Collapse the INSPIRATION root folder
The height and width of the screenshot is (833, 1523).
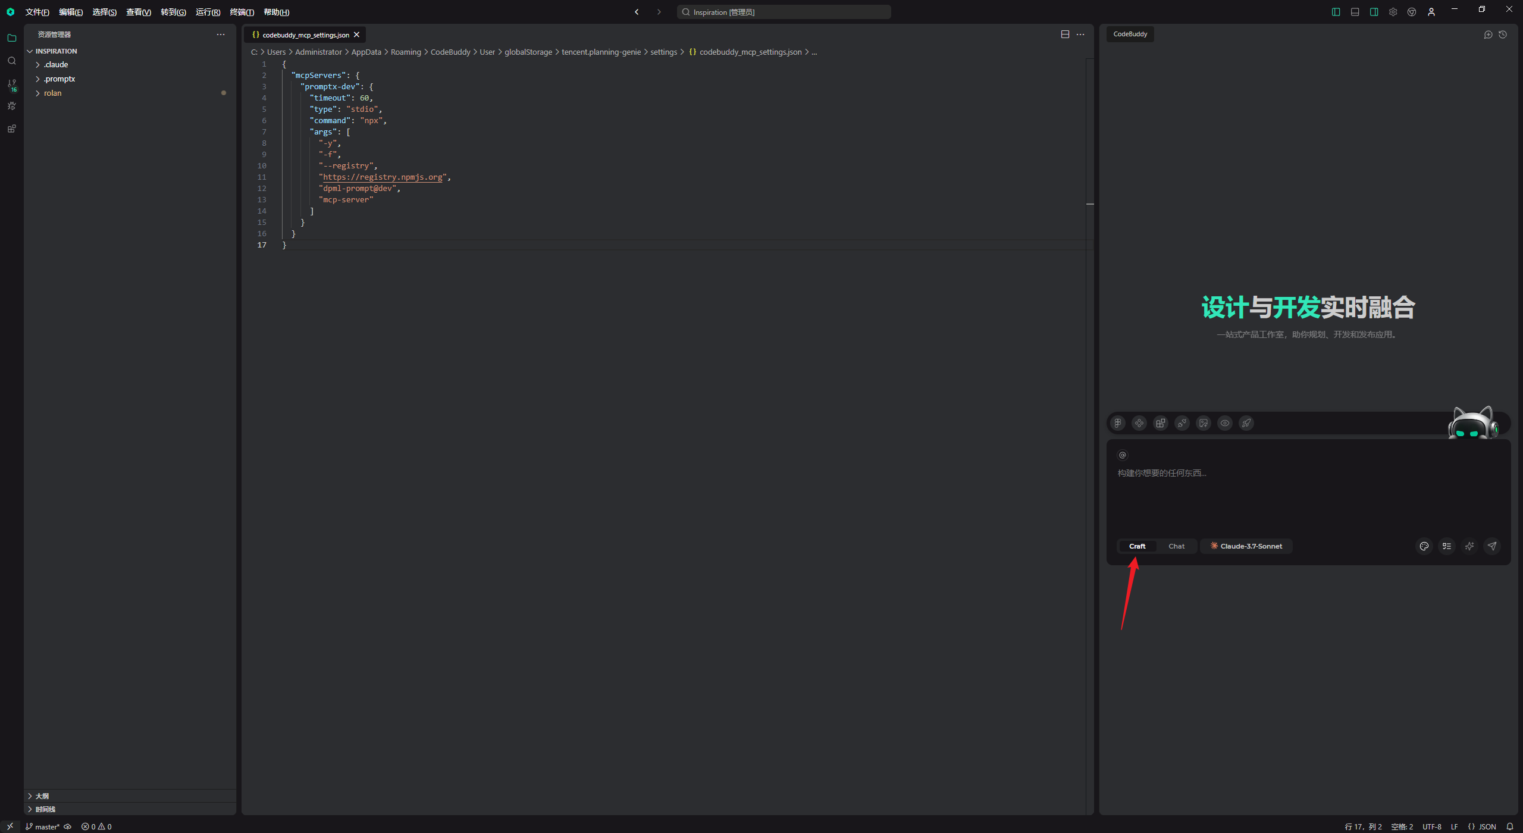click(x=56, y=51)
